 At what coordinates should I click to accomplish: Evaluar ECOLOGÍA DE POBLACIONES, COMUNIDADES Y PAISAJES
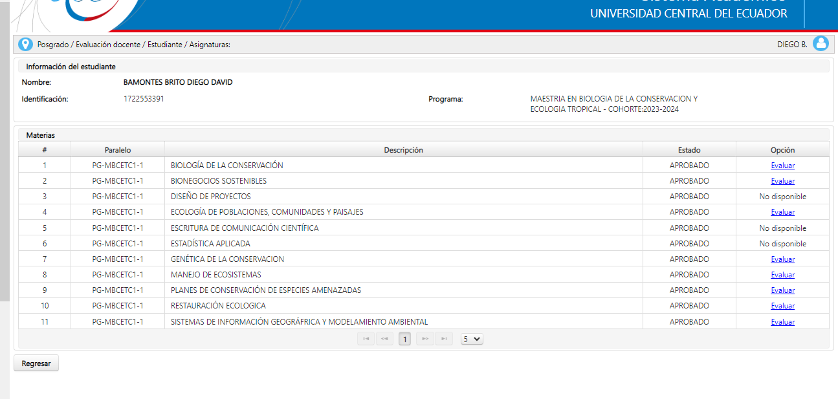[x=782, y=212]
